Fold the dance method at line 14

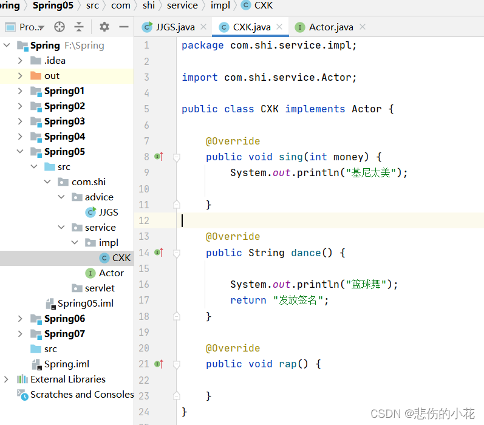(x=177, y=254)
